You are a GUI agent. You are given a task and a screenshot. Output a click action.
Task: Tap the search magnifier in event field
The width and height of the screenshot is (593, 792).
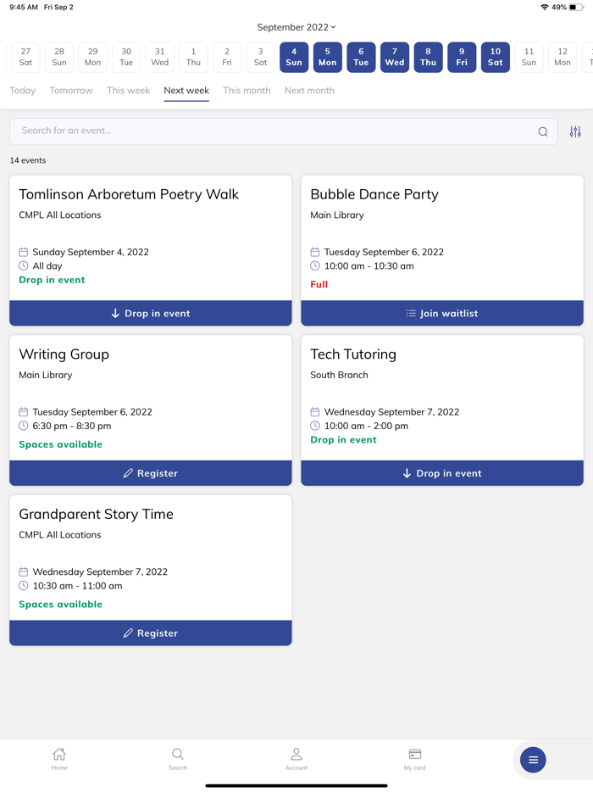tap(543, 131)
